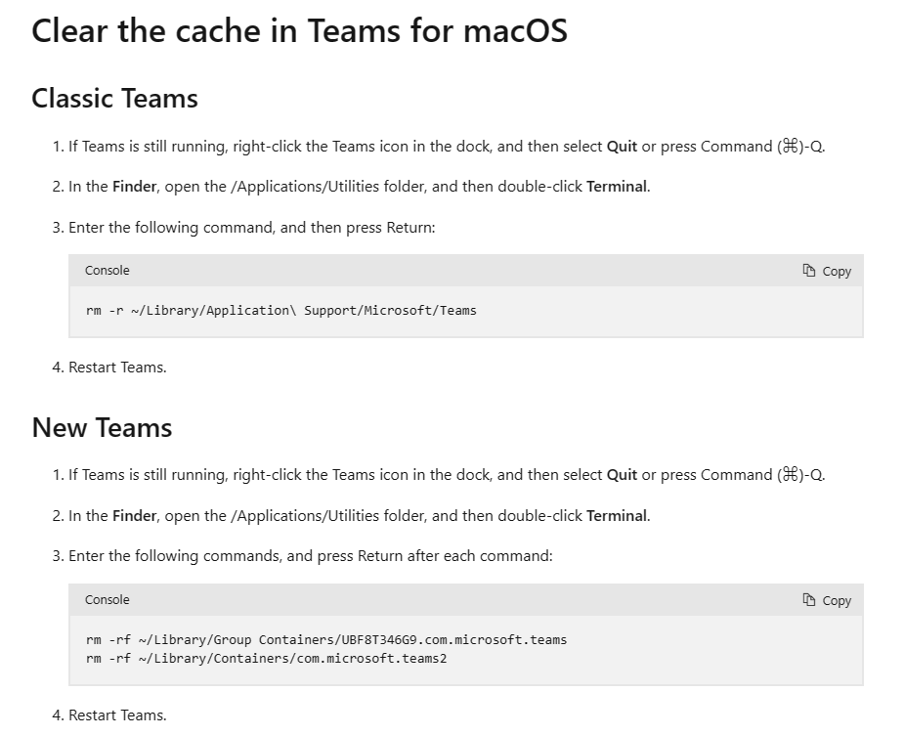
Task: Click the Command (⌘) symbol in New Teams step 1
Action: point(789,475)
